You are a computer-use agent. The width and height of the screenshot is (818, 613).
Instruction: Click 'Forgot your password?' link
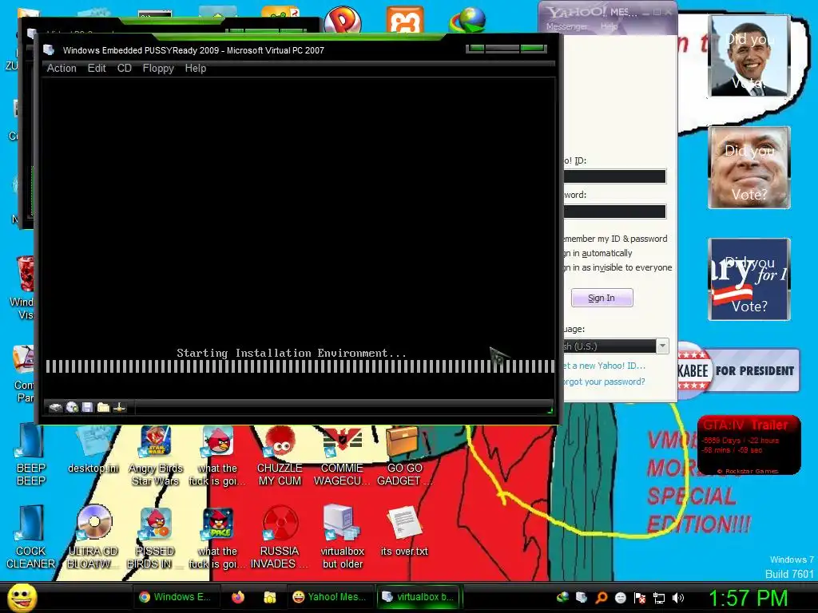[x=604, y=382]
